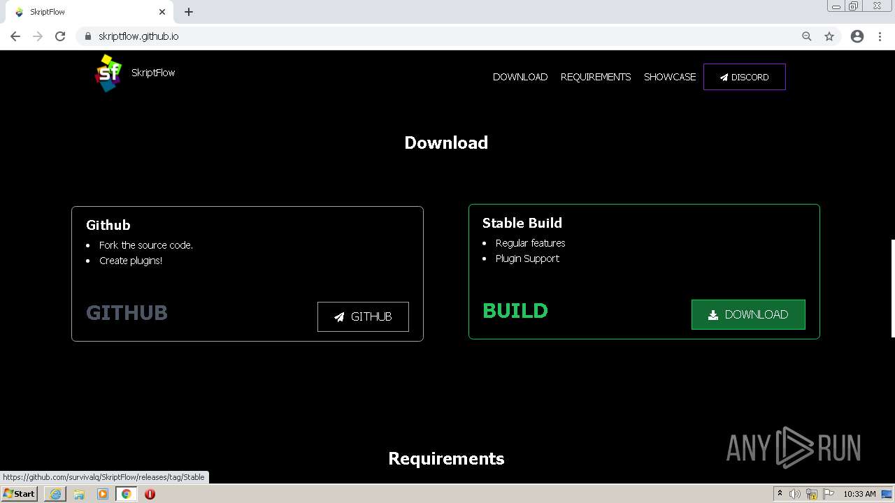Viewport: 895px width, 503px height.
Task: Click the 'Plugin Support' bullet
Action: tap(527, 258)
